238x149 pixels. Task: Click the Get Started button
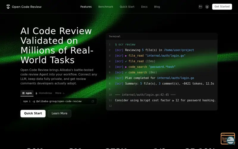[222, 7]
